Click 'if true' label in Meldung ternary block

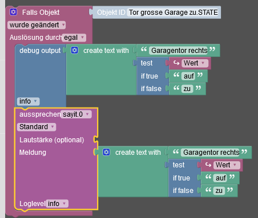[x=182, y=178]
